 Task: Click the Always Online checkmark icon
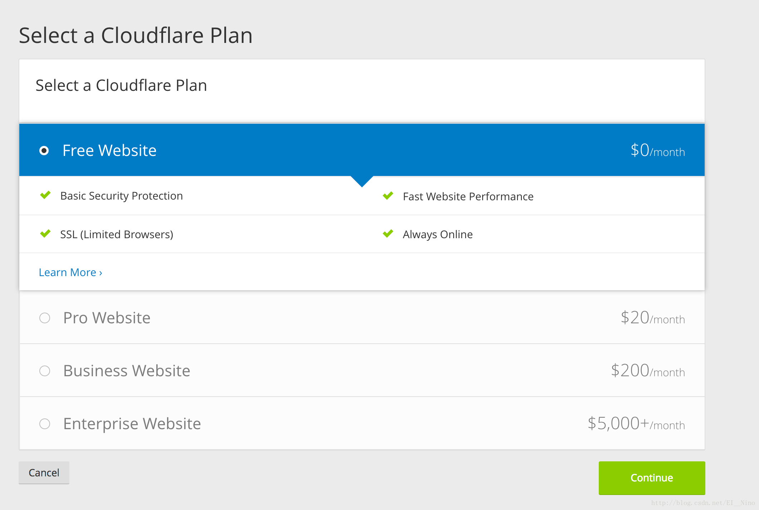tap(388, 234)
